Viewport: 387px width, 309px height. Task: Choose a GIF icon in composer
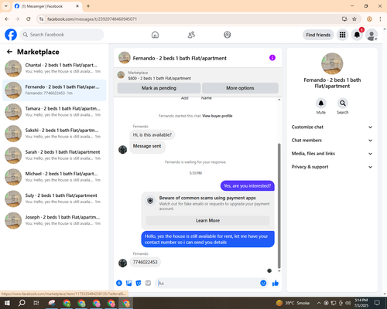[x=148, y=284]
